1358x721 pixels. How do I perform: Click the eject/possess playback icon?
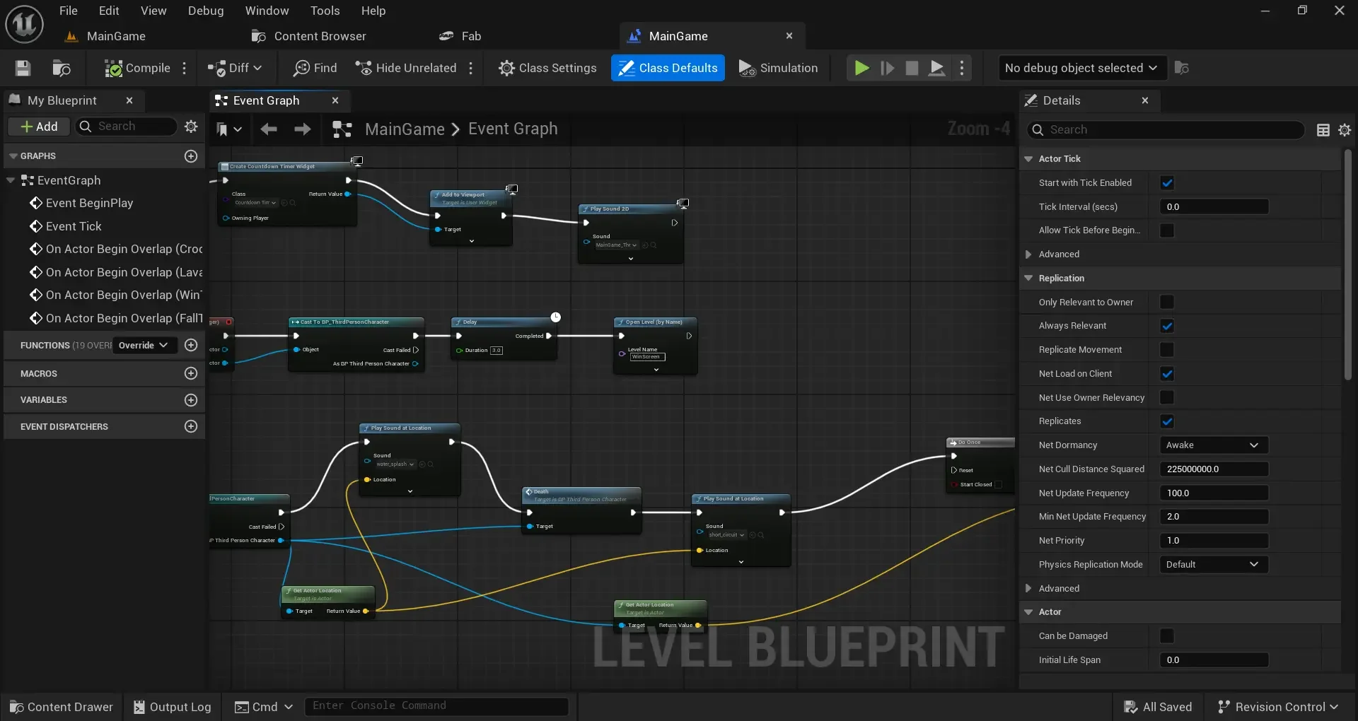click(x=936, y=68)
